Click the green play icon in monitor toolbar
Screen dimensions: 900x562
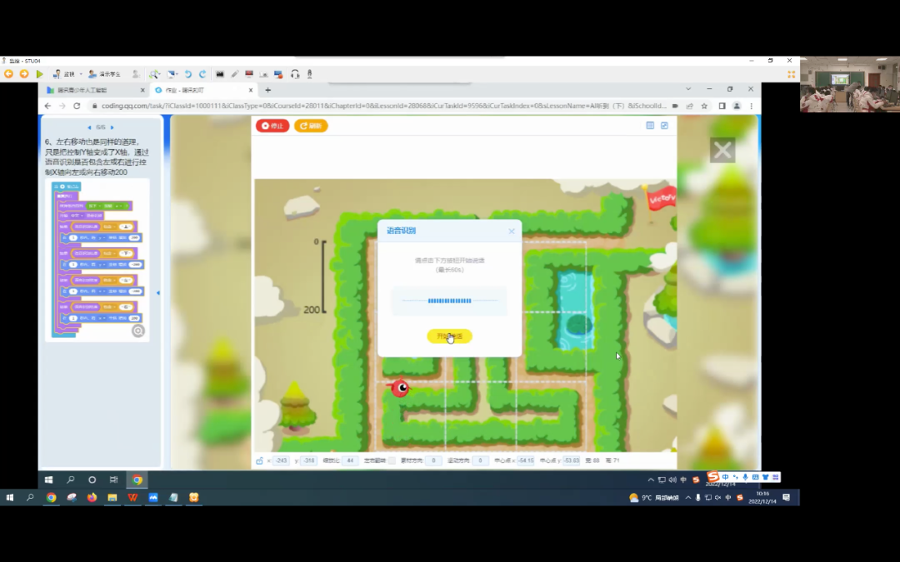coord(40,74)
